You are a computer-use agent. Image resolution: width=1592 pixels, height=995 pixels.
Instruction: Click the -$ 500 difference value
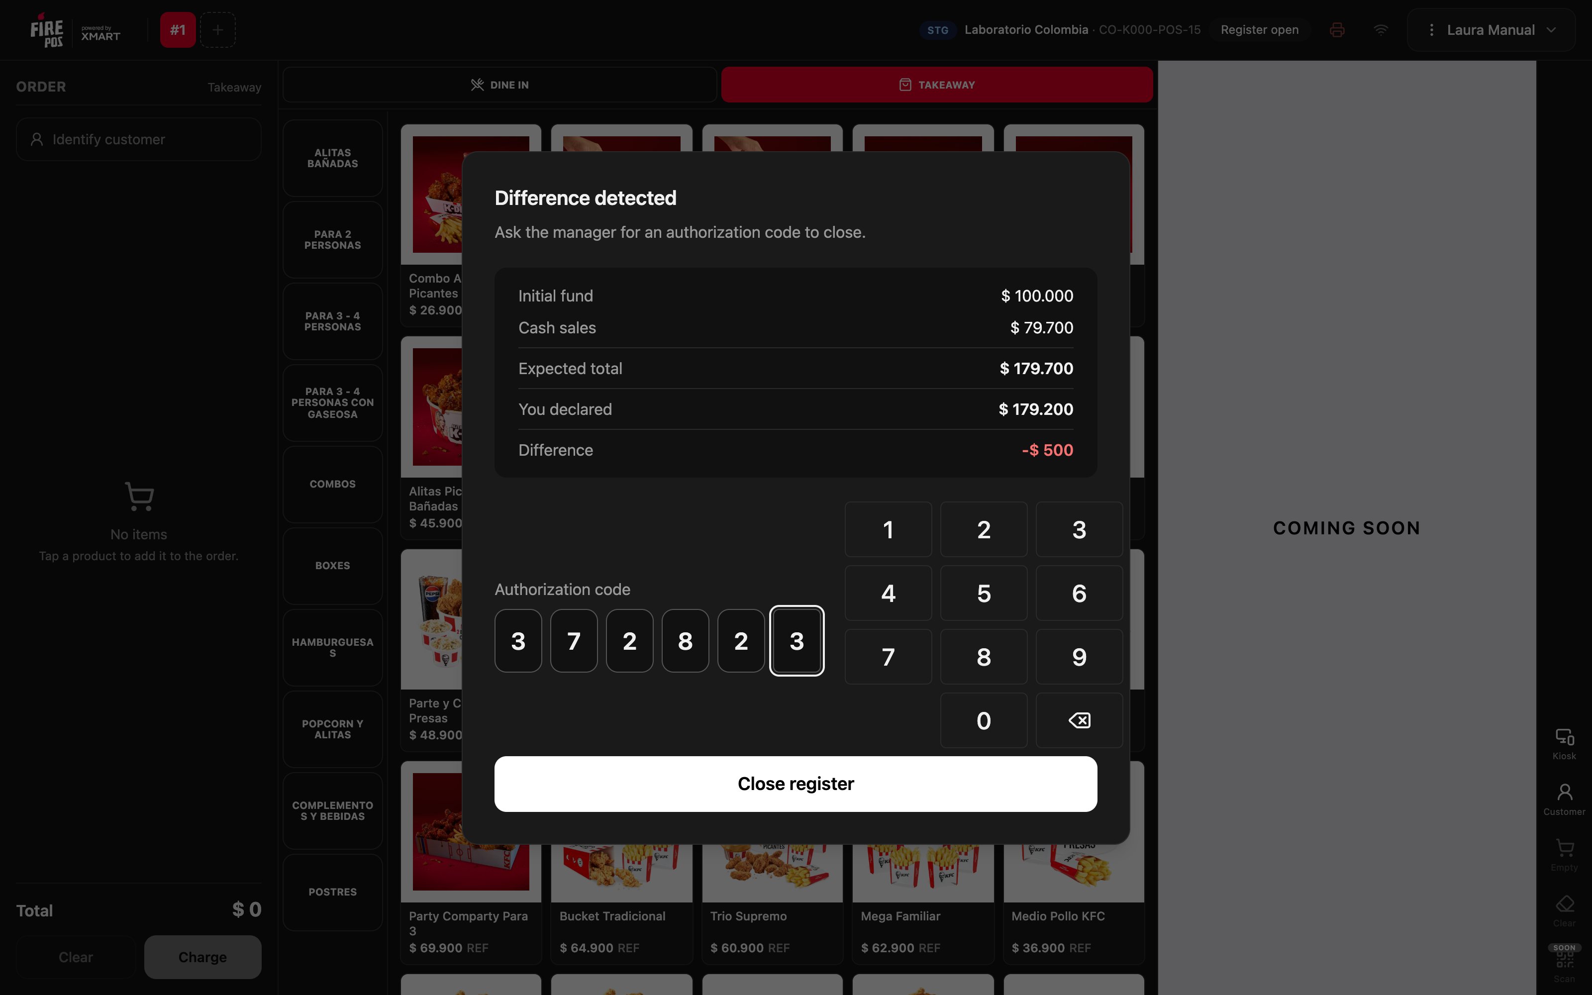[1047, 450]
